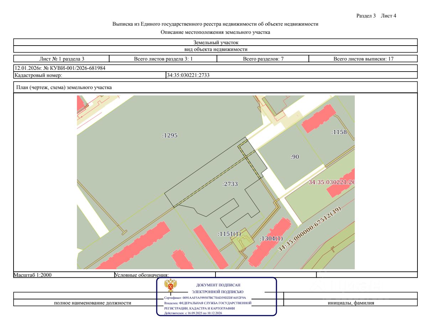Click the red label '34:35:030221:26' on the map
The height and width of the screenshot is (333, 431).
(x=332, y=182)
